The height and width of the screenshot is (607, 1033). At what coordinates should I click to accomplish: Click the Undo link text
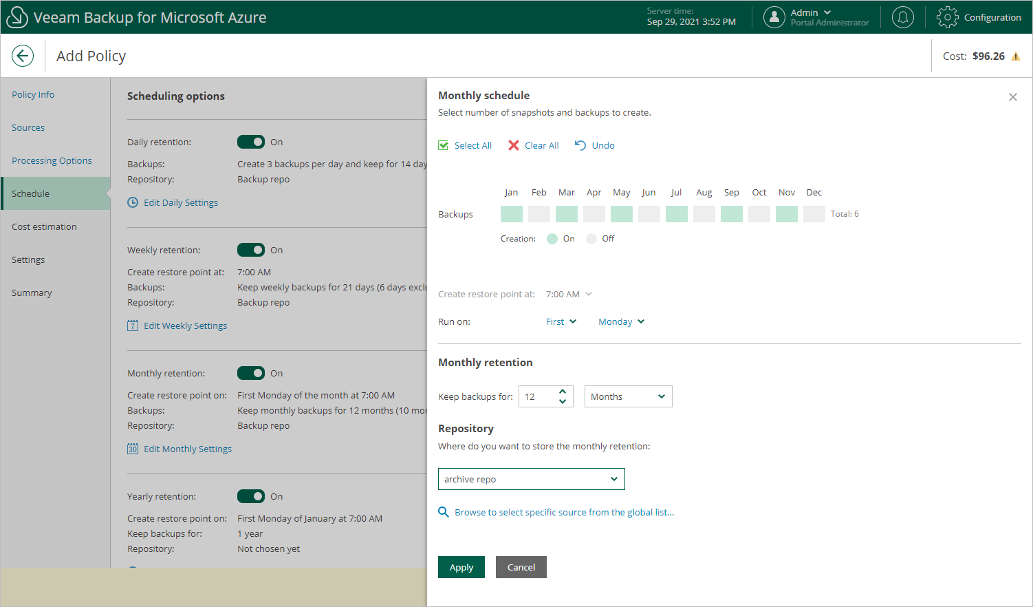pos(603,145)
